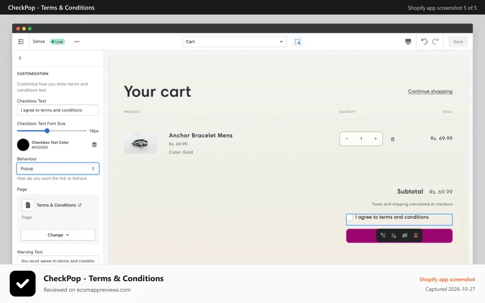Click Taxes and shipping calculated at checkout text
485x303 pixels.
click(412, 204)
